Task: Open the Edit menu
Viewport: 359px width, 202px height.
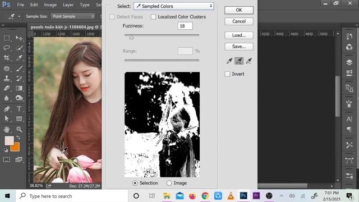Action: point(34,4)
